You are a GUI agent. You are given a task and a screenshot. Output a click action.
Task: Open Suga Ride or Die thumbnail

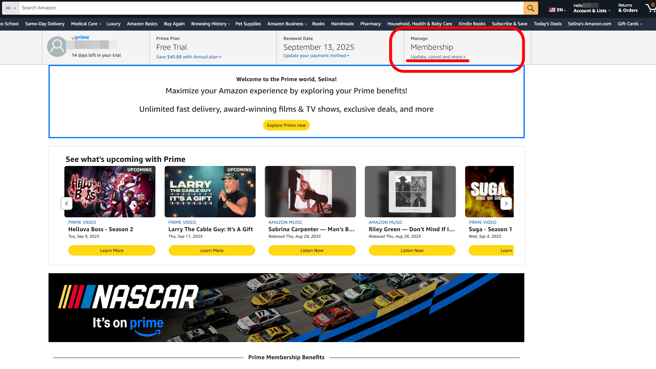click(x=489, y=192)
